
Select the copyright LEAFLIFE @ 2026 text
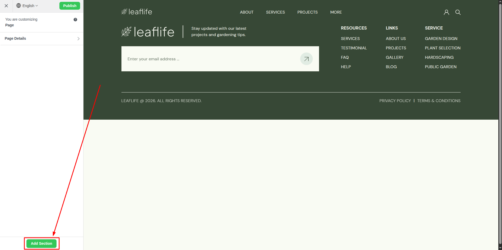(x=161, y=101)
